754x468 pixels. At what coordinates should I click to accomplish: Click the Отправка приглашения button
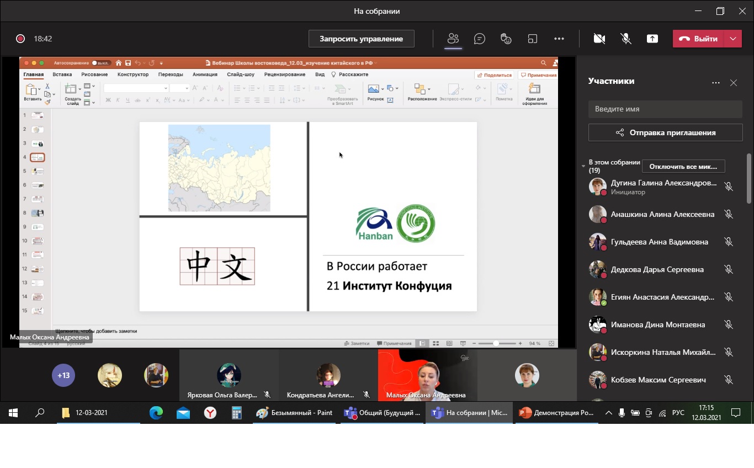(665, 132)
